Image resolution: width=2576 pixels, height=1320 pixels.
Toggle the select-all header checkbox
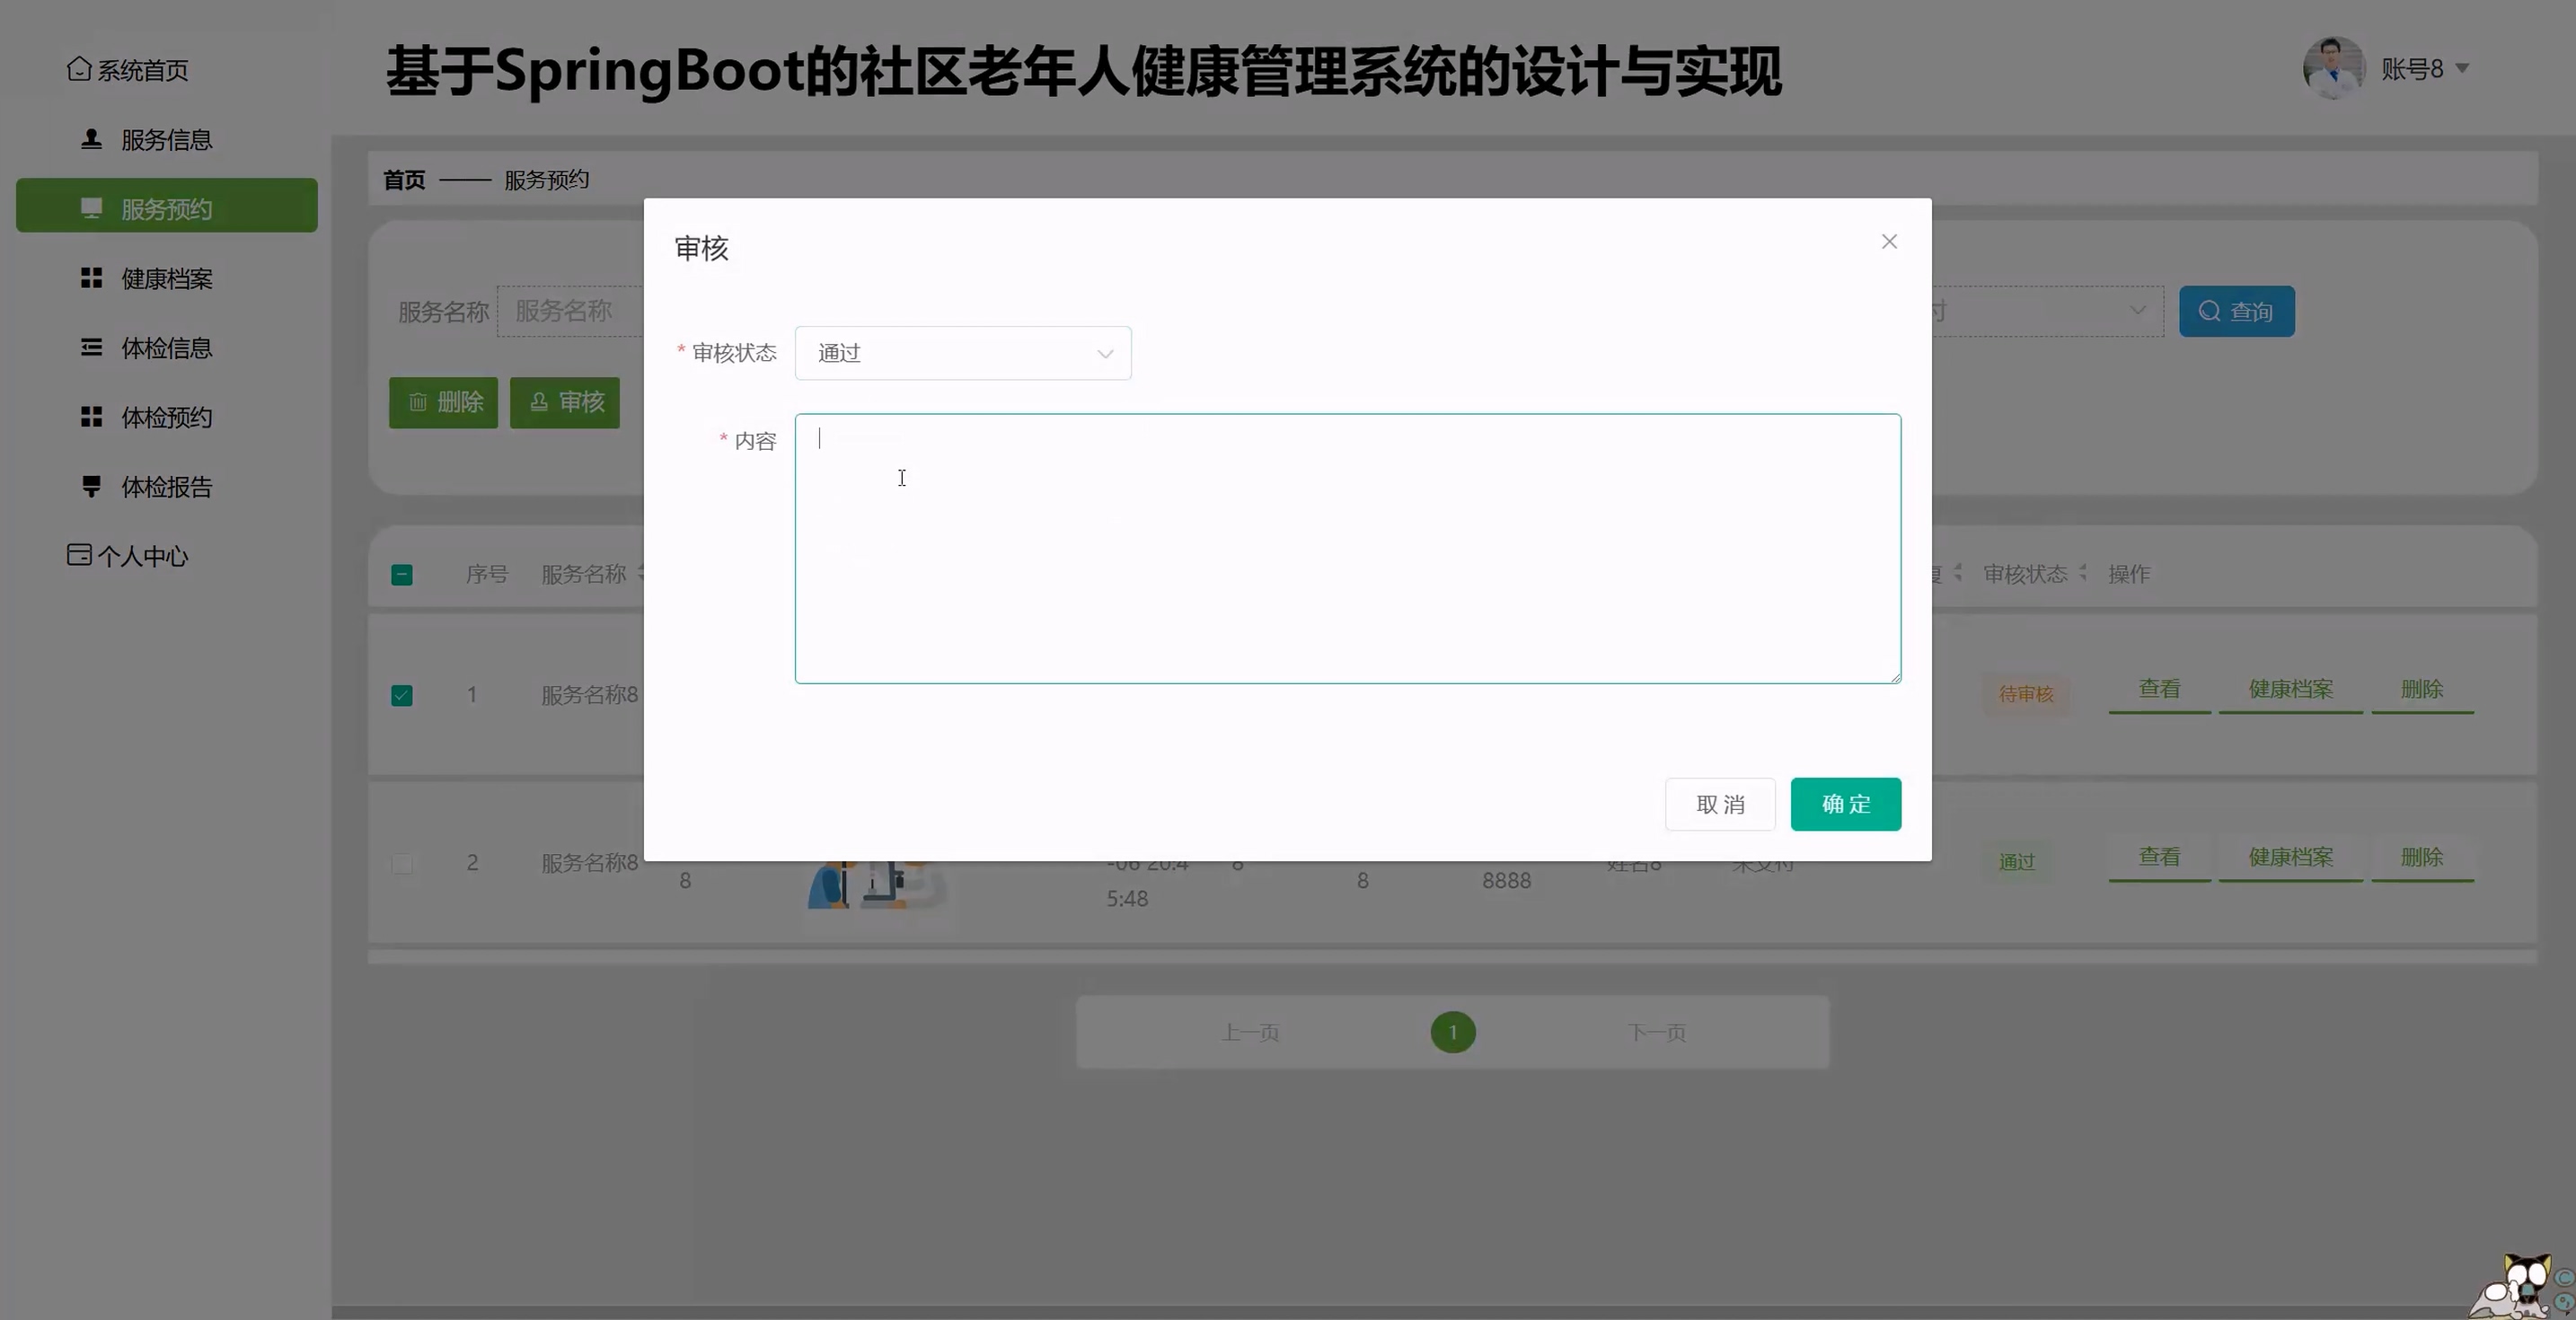(402, 575)
